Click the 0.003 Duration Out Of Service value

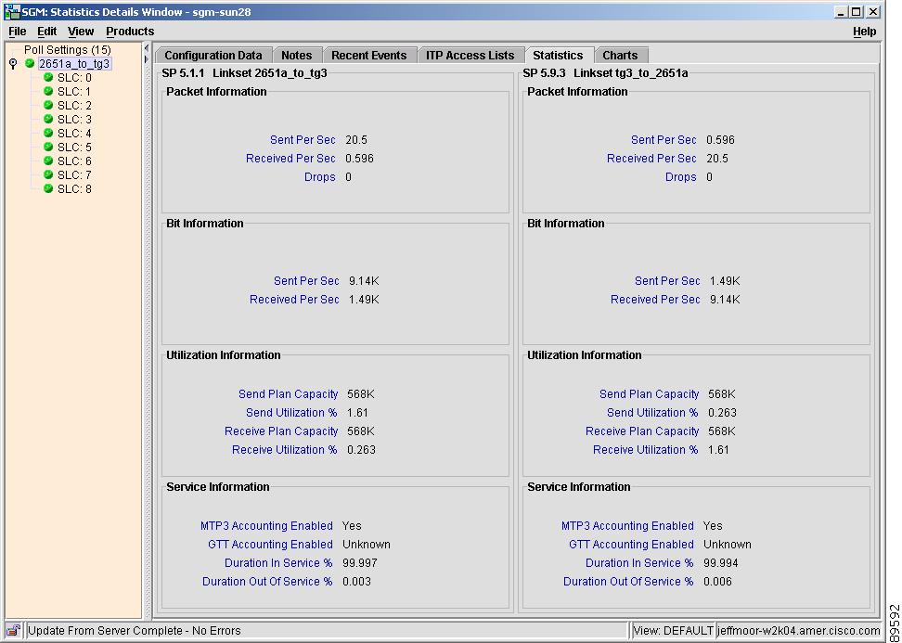356,581
